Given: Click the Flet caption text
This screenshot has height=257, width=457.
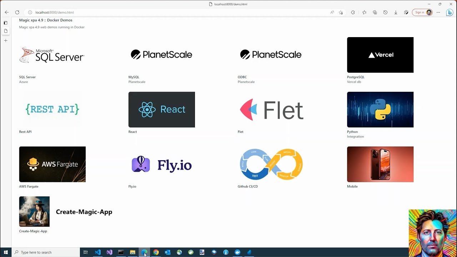Looking at the screenshot, I should click(x=241, y=132).
